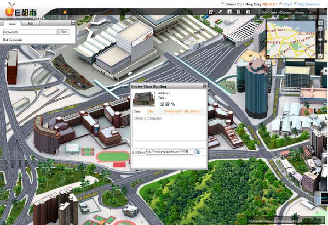The image size is (328, 225).
Task: Open the My Marks dropdown
Action: pyautogui.click(x=271, y=13)
